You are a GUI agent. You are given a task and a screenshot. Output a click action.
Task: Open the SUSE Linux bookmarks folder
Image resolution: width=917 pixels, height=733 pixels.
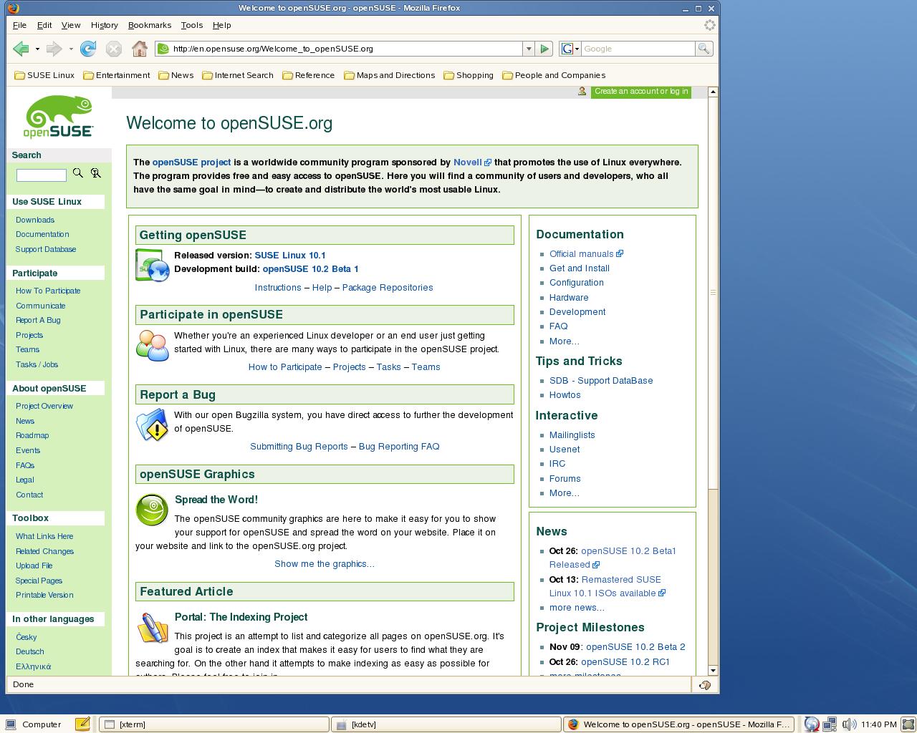[44, 75]
